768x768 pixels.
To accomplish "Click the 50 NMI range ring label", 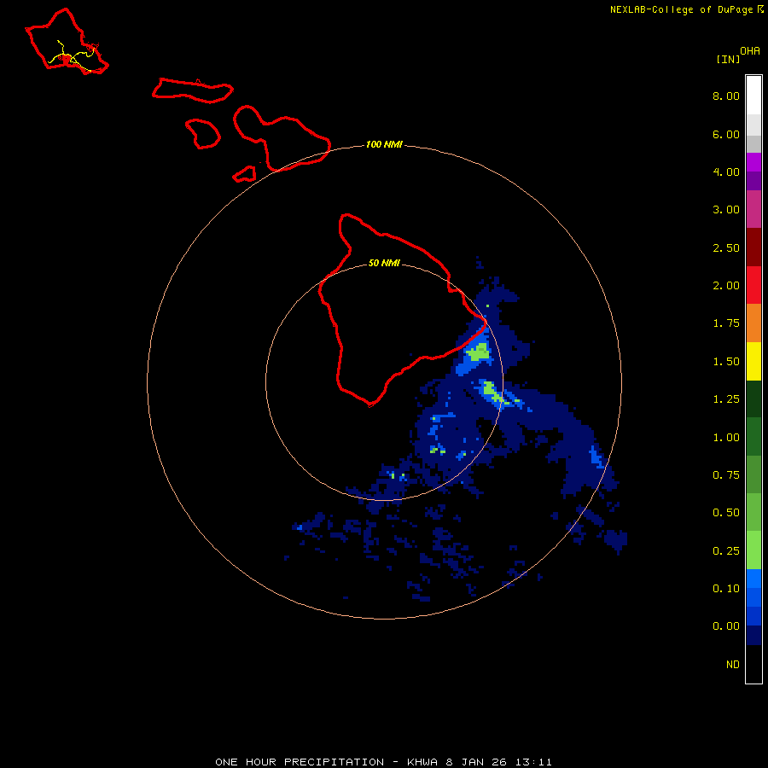I will 384,264.
